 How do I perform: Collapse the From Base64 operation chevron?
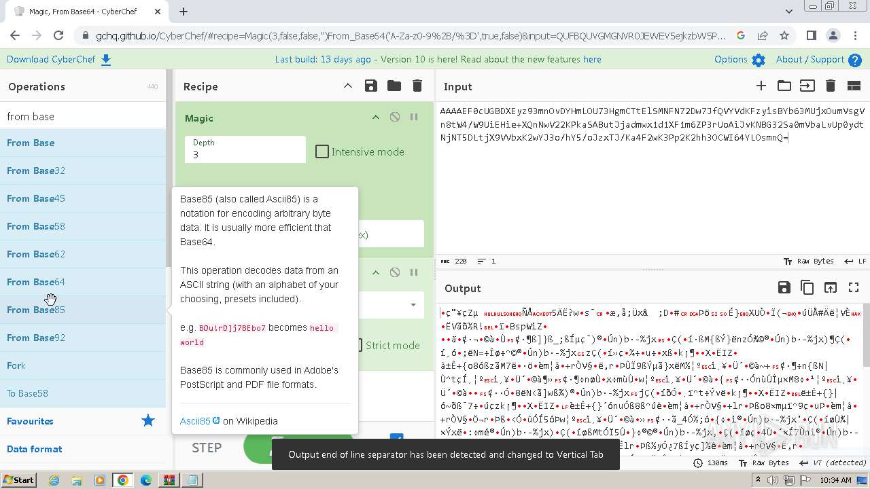coord(375,272)
